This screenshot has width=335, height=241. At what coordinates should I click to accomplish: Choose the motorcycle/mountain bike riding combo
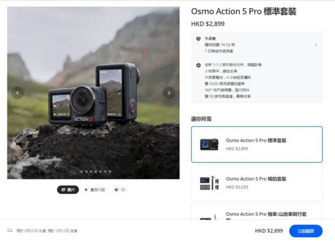(257, 212)
